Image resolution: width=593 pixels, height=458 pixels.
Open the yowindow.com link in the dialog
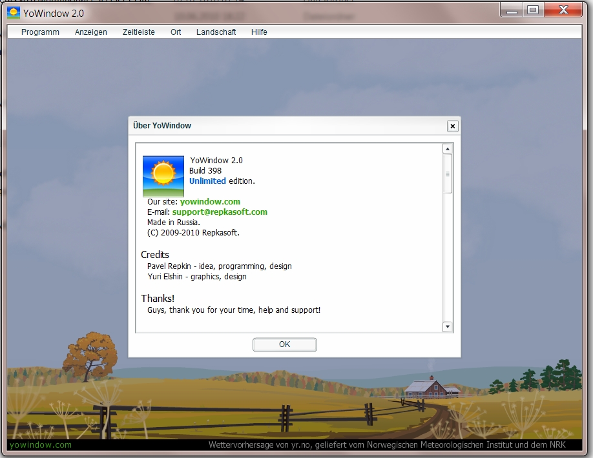(x=210, y=202)
